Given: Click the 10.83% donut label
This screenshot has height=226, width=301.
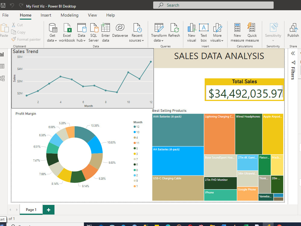Looking at the screenshot, I should coord(111,143).
